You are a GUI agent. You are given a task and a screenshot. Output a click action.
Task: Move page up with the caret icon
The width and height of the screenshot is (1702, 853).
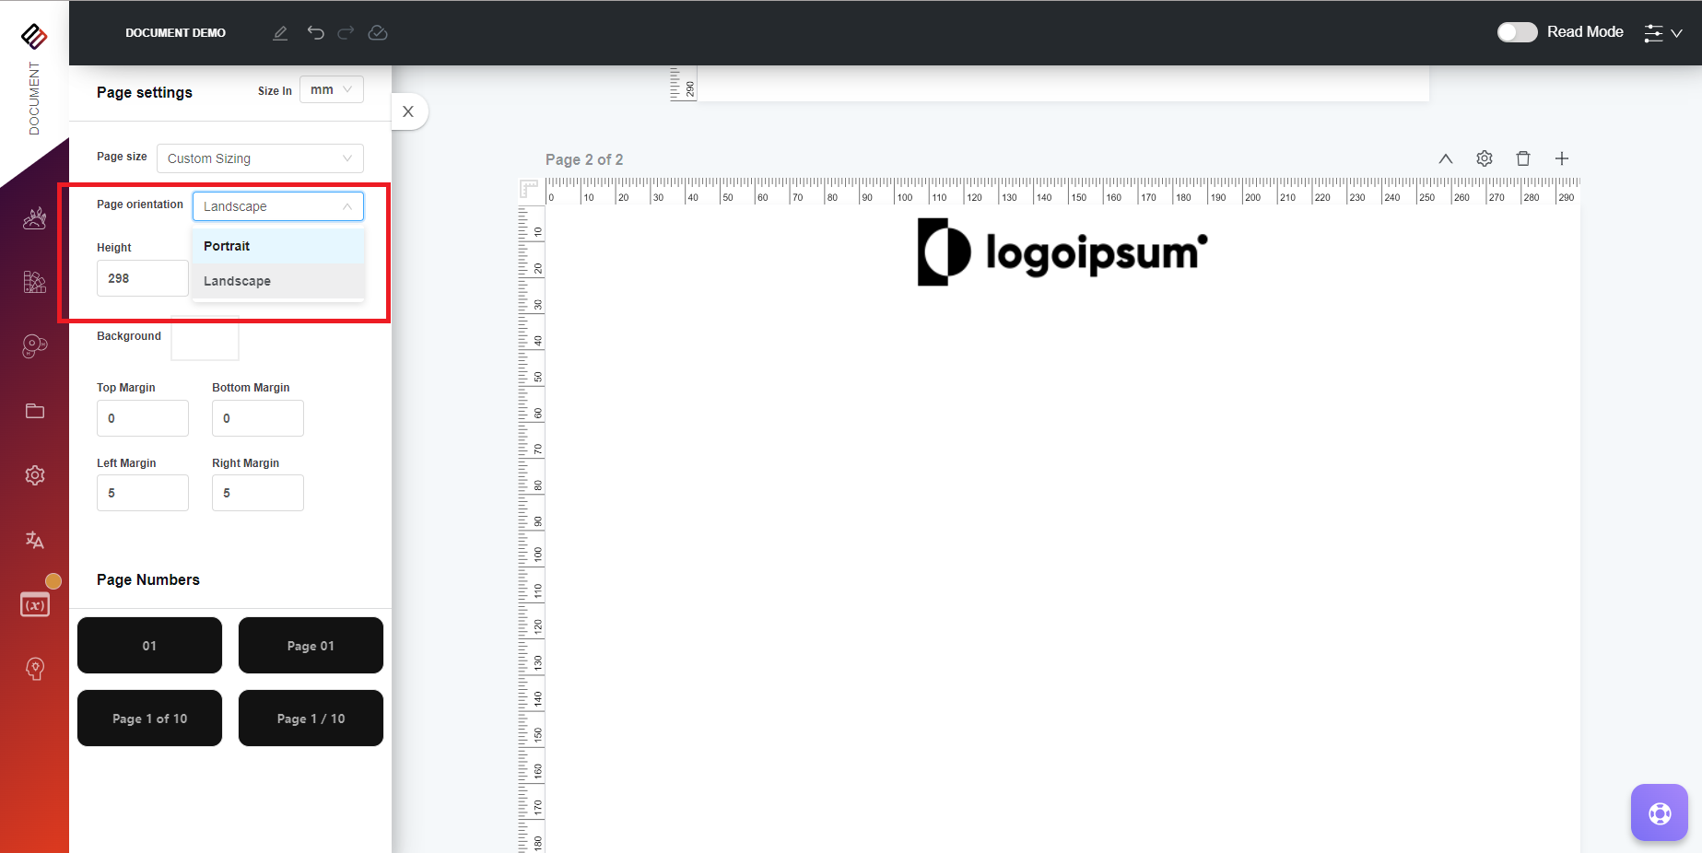point(1446,158)
